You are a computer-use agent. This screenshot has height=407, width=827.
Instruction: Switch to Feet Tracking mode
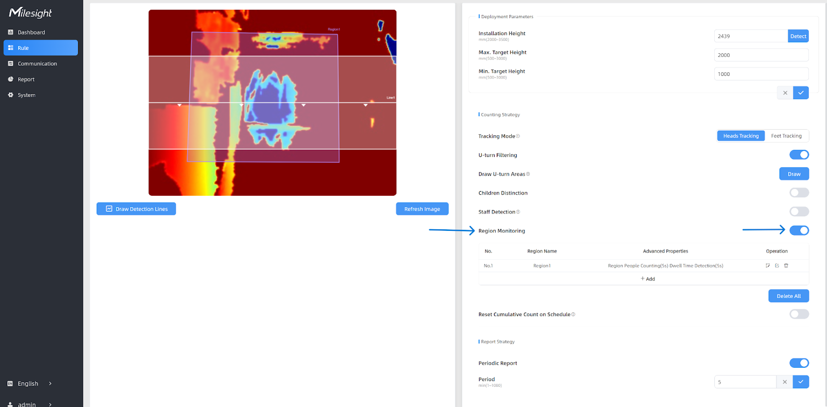[x=786, y=136]
